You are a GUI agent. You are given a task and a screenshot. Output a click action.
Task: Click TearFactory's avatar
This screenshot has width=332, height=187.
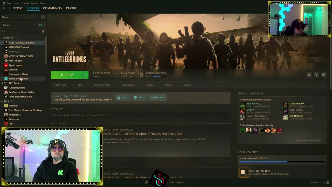242,105
